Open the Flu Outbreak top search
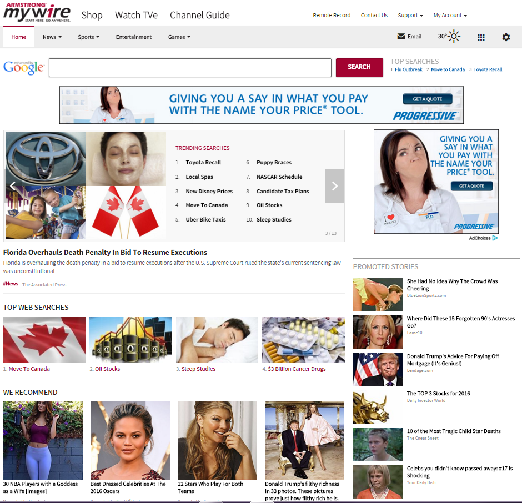 coord(409,69)
